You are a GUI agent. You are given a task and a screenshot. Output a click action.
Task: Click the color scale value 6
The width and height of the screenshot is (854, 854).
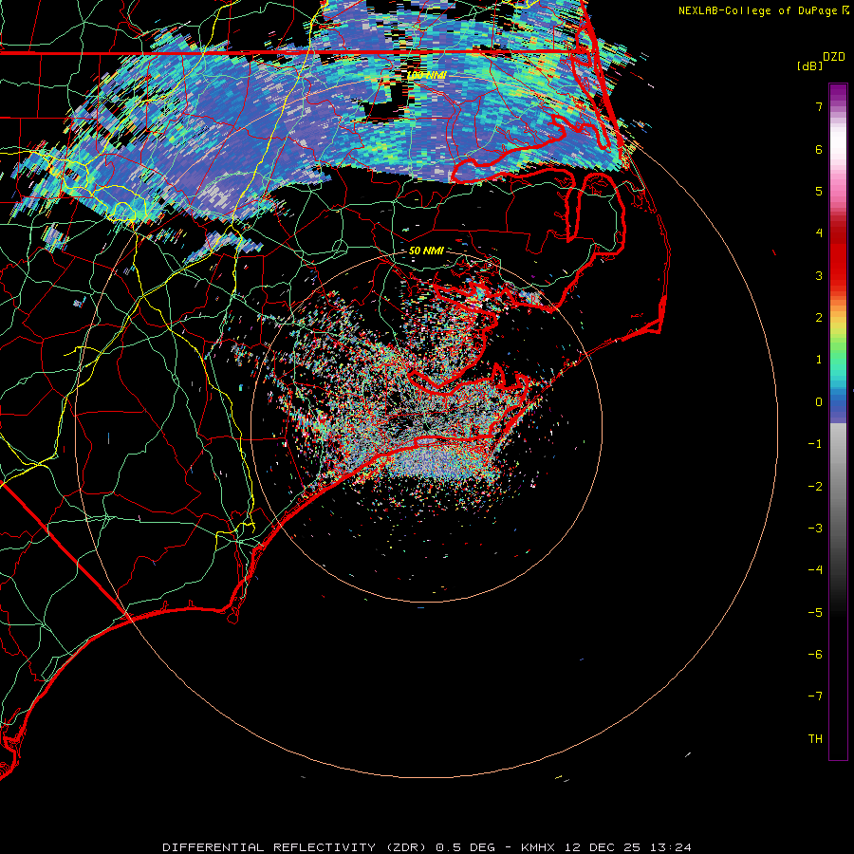click(819, 149)
